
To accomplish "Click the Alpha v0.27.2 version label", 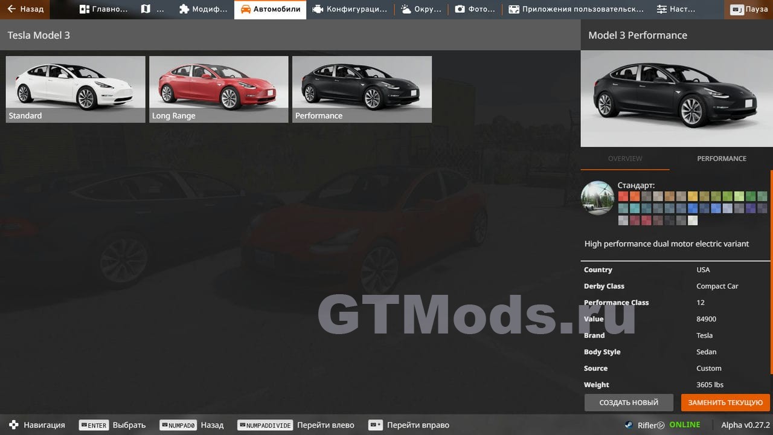I will tap(745, 425).
